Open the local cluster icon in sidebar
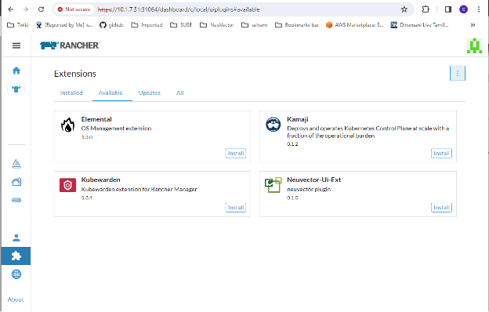The height and width of the screenshot is (312, 489). (x=16, y=89)
